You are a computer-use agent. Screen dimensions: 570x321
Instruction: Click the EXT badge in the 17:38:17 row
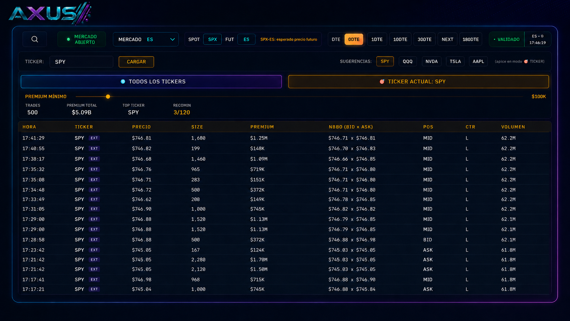[94, 159]
